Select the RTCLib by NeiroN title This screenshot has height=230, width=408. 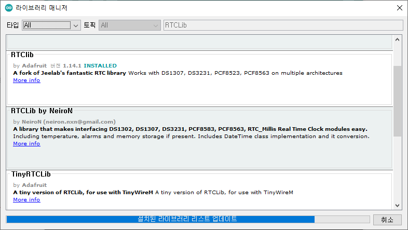pyautogui.click(x=42, y=111)
